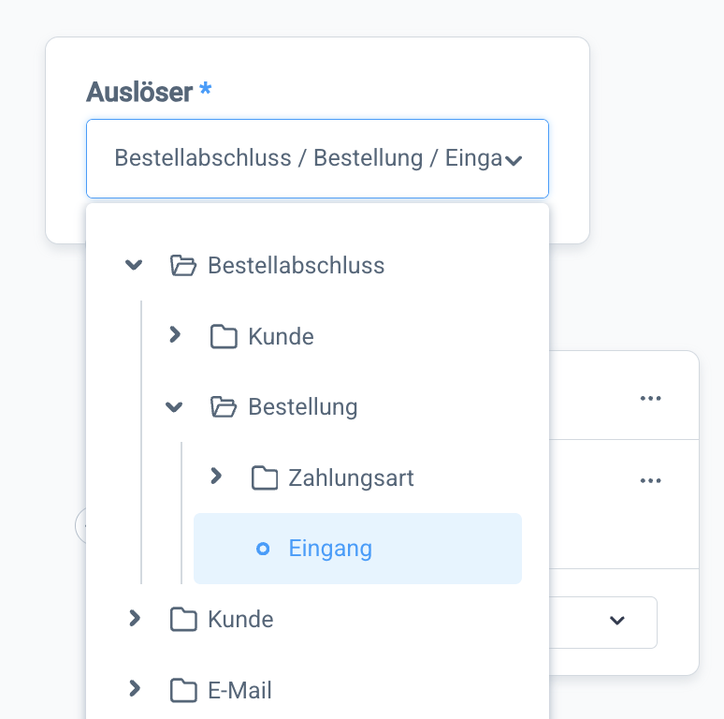Collapse the Bestellung node chevron

(x=174, y=407)
